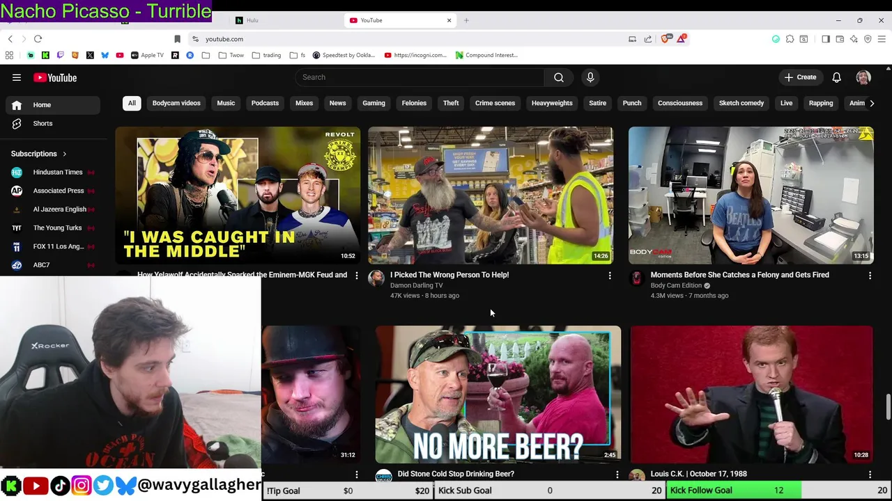Filter by Heavyweights chip

click(552, 103)
